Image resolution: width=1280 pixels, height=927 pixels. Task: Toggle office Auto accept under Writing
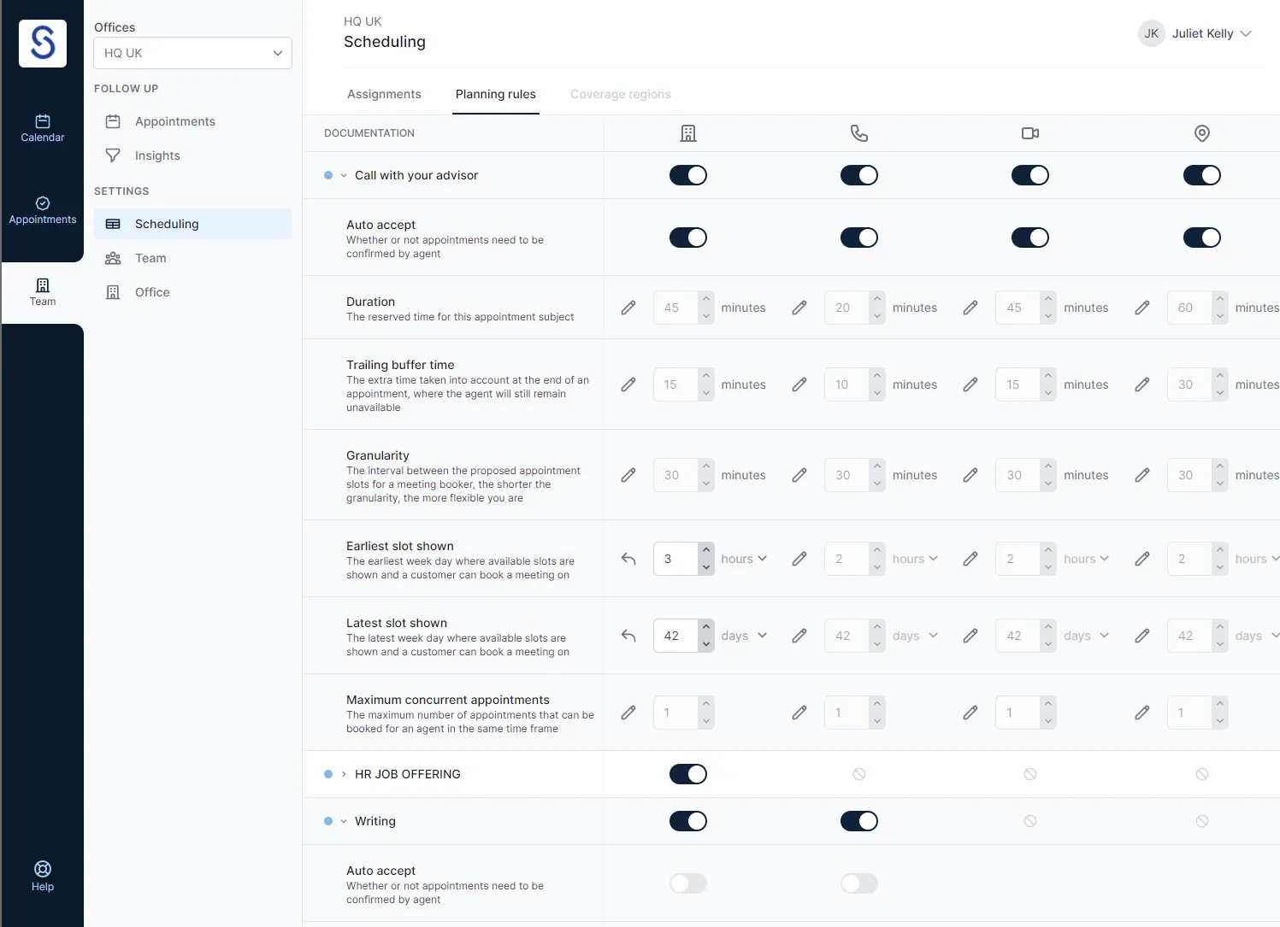click(688, 883)
